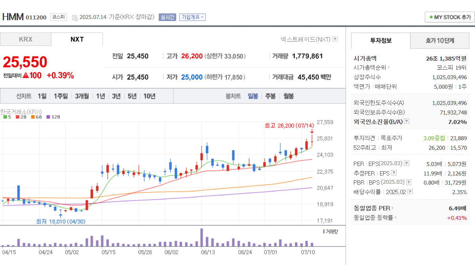This screenshot has width=475, height=265.
Task: Open the 호가10단계 tab
Action: click(x=440, y=40)
